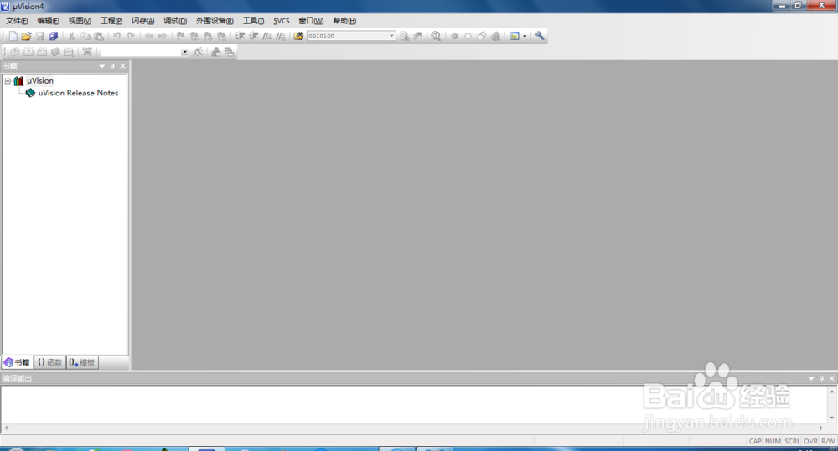Screen dimensions: 838x451
Task: Paste from clipboard icon
Action: 99,36
